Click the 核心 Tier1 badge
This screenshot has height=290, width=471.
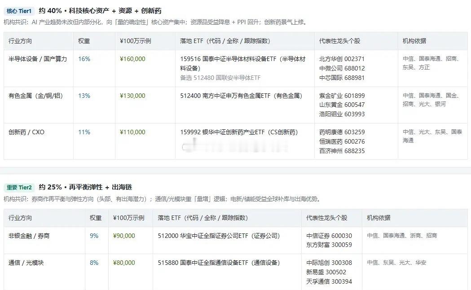pyautogui.click(x=19, y=11)
